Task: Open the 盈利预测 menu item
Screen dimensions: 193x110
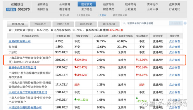Action: (175, 4)
